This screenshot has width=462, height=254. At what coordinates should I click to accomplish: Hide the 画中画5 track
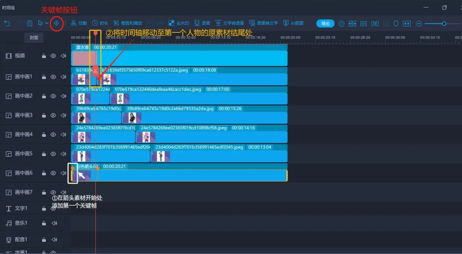tap(53, 154)
